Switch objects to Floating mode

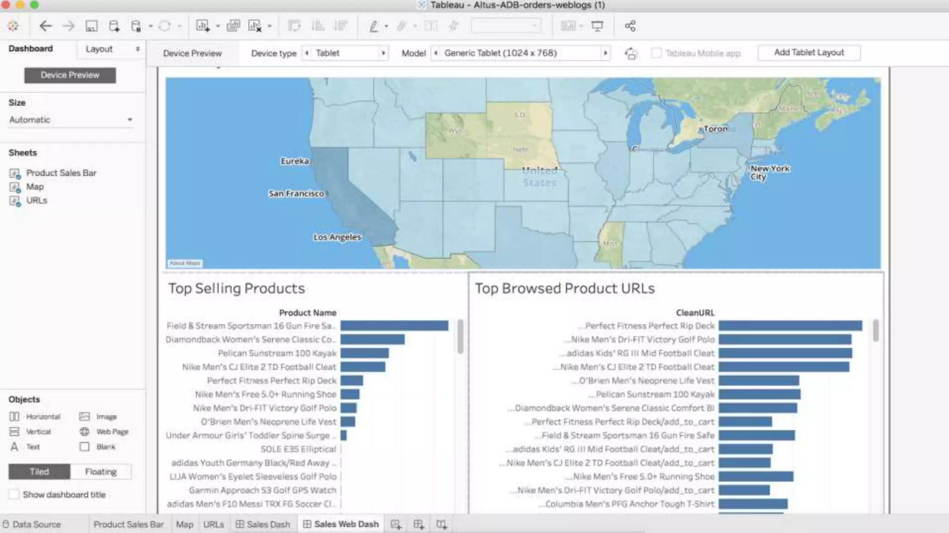(x=101, y=472)
